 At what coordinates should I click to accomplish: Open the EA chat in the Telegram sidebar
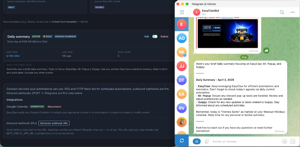(x=182, y=94)
